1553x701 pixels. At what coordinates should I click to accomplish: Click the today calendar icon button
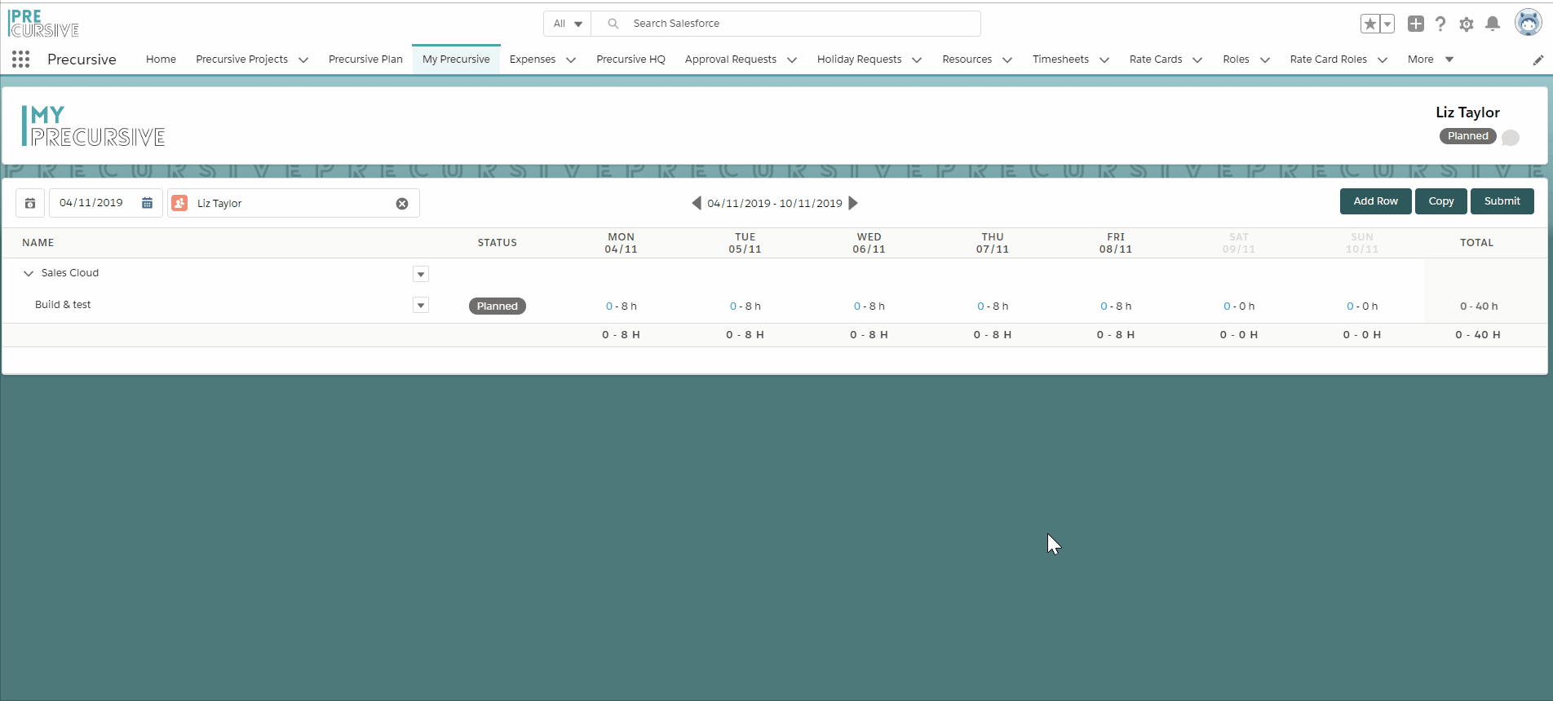(30, 203)
